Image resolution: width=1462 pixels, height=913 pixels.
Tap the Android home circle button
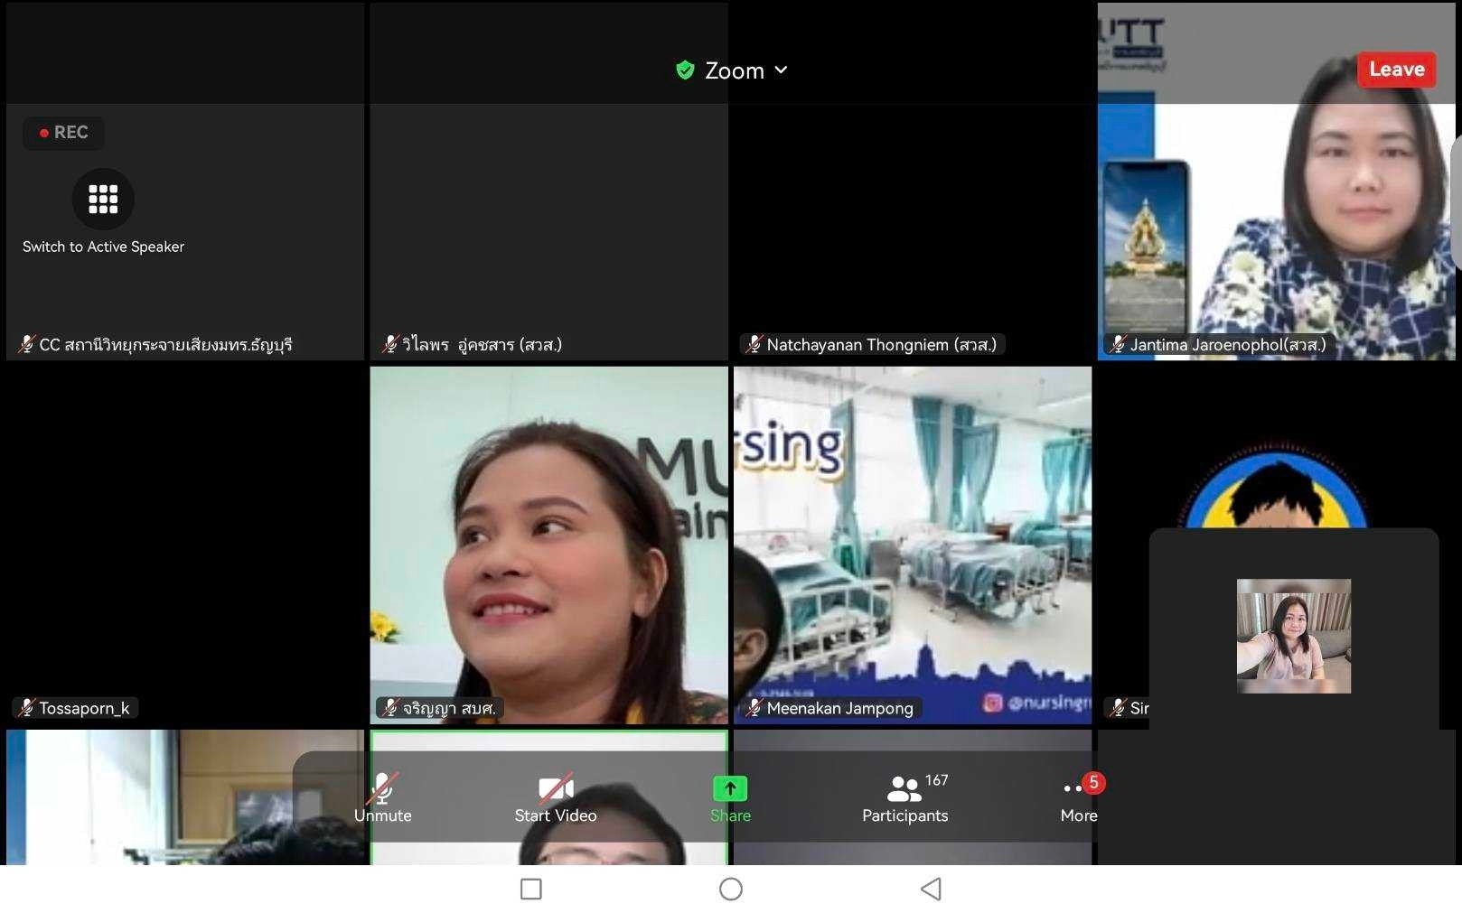coord(731,890)
